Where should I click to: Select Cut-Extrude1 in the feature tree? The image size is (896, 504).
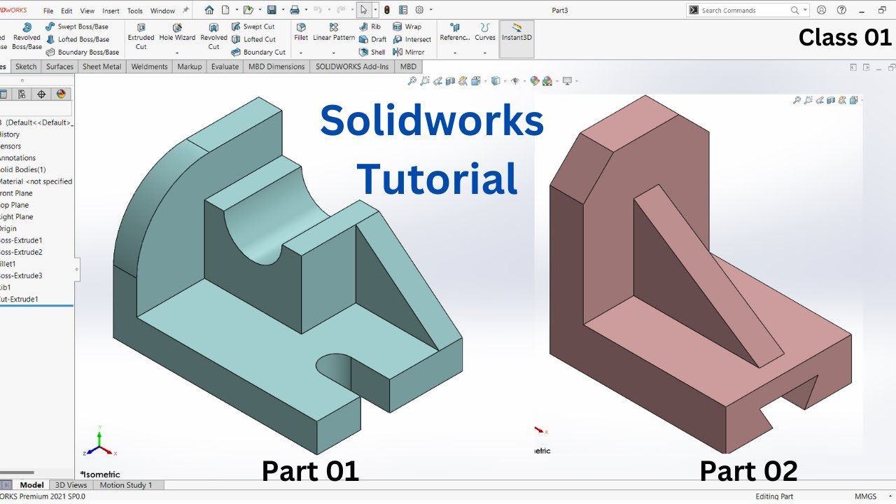pyautogui.click(x=21, y=299)
